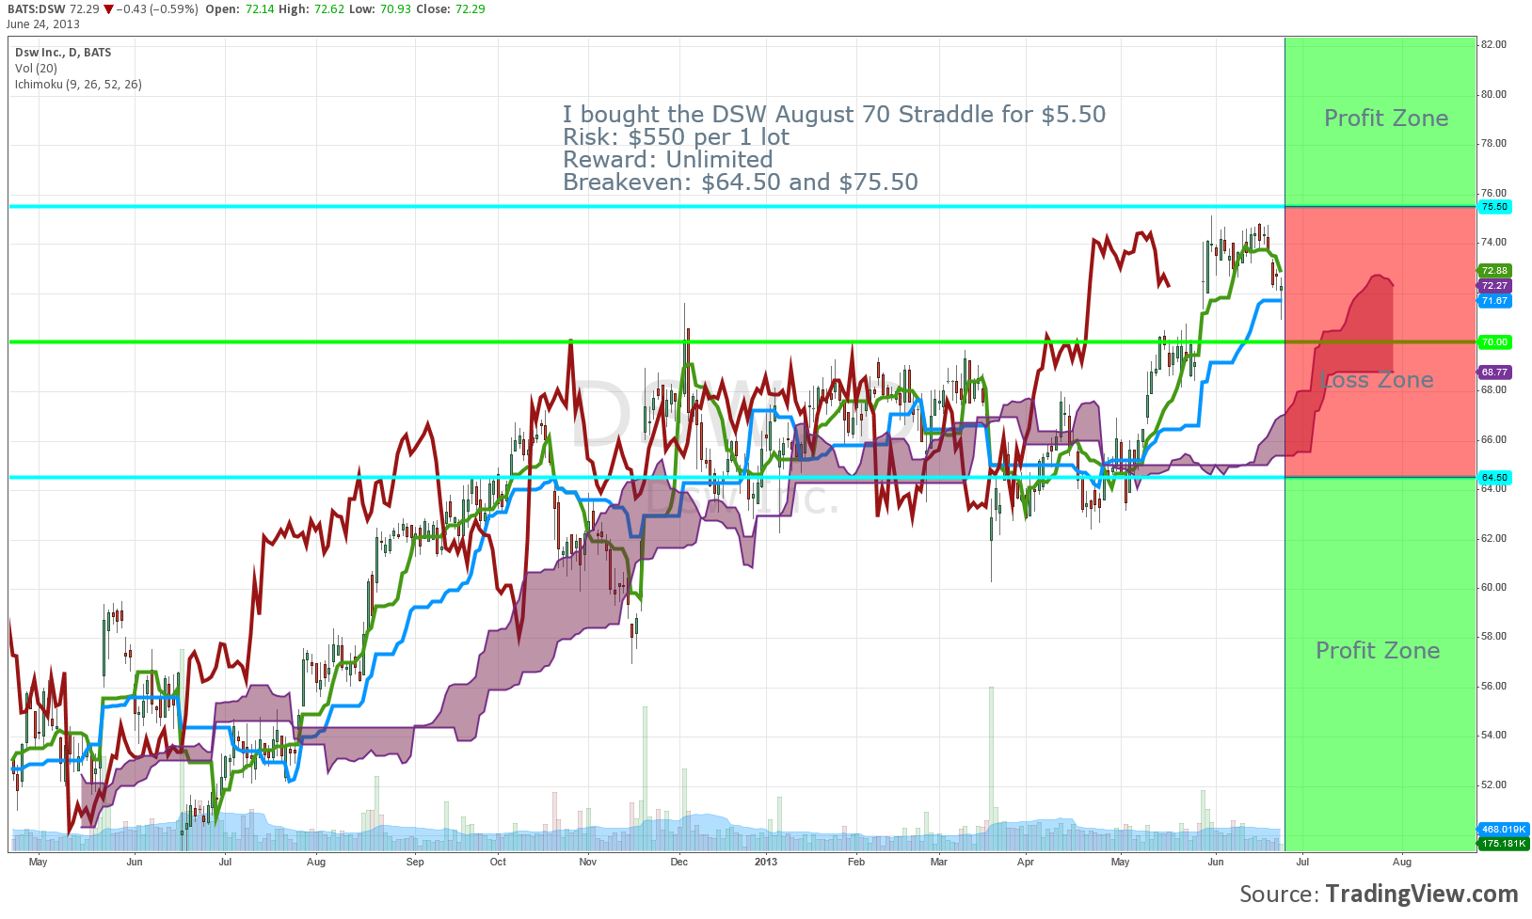This screenshot has width=1532, height=919.
Task: Open the TradingView.com source link
Action: [x=1422, y=895]
